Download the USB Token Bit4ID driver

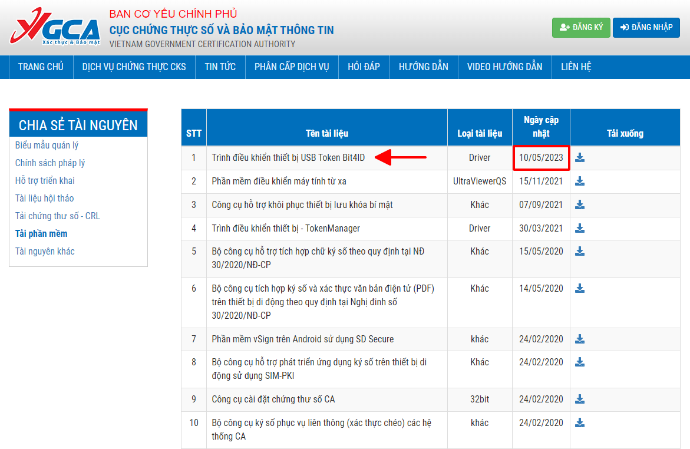click(580, 158)
